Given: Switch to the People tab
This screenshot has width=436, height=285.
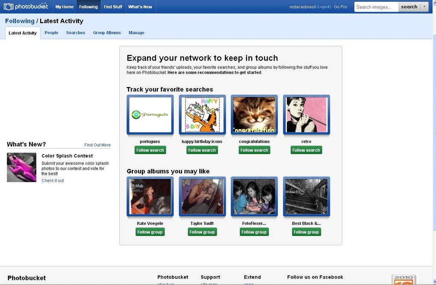Looking at the screenshot, I should (x=51, y=33).
